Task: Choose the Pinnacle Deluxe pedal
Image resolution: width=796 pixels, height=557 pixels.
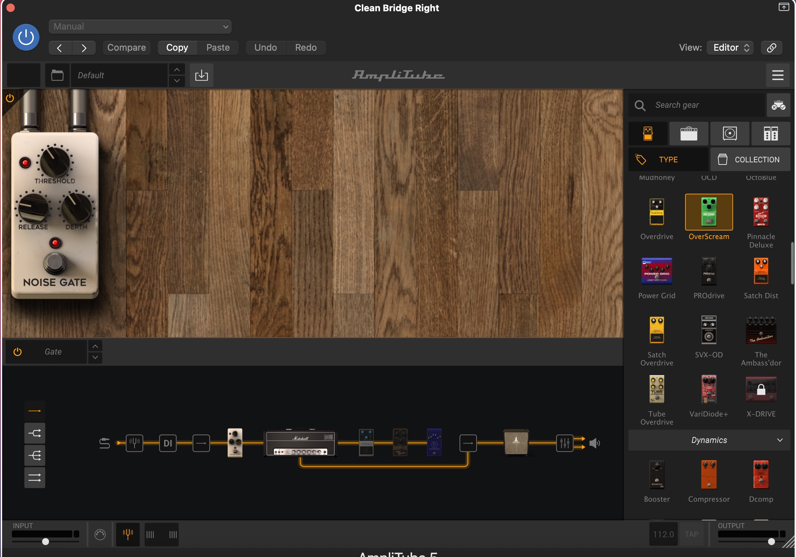Action: tap(761, 212)
